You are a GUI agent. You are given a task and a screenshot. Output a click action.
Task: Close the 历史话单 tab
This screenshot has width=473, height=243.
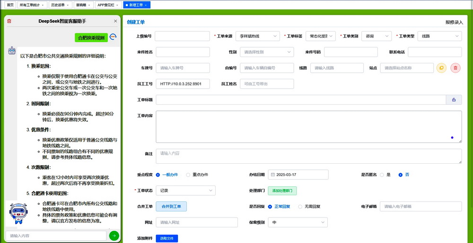point(68,5)
